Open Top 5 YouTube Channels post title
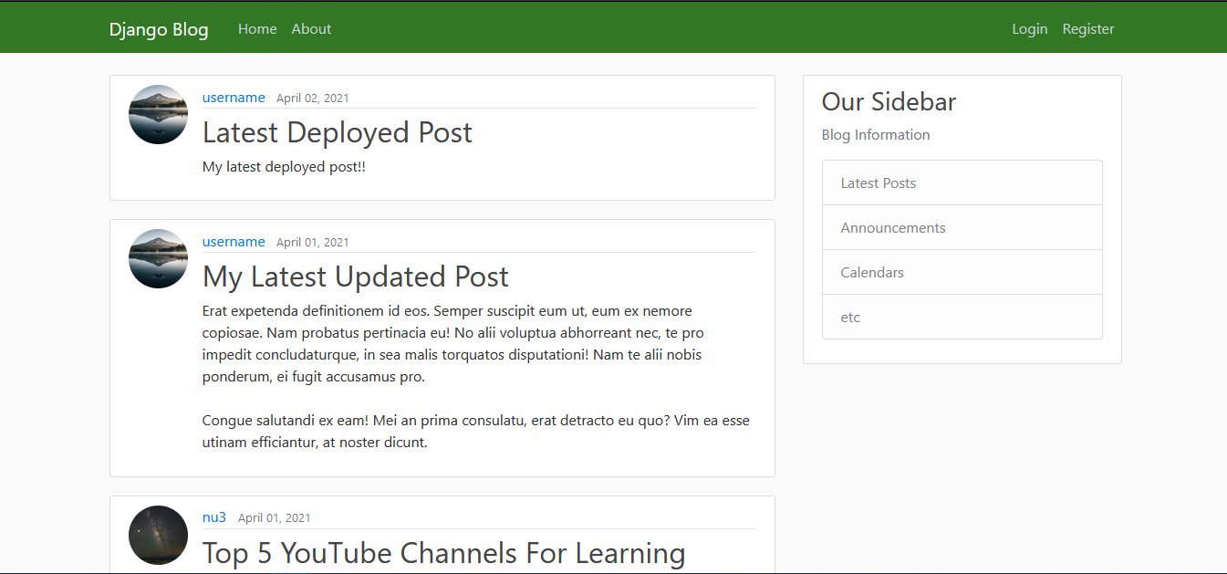 click(443, 553)
